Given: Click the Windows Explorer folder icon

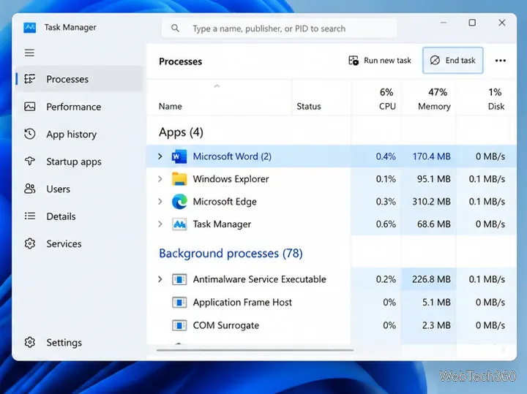Looking at the screenshot, I should (179, 179).
